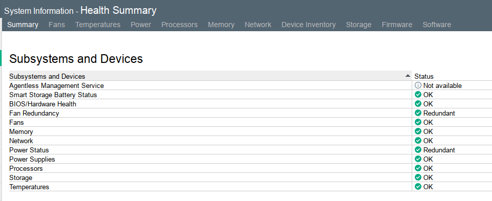This screenshot has height=201, width=492.
Task: Sort using the arrow in Subsystems column header
Action: [408, 76]
